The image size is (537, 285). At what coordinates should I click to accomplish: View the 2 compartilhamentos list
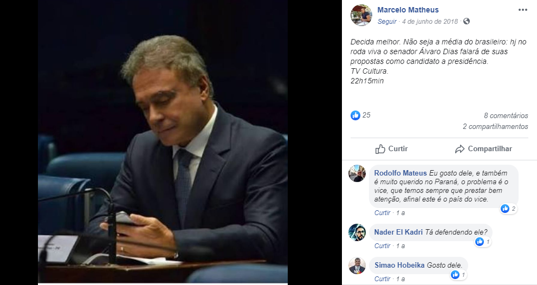point(495,126)
